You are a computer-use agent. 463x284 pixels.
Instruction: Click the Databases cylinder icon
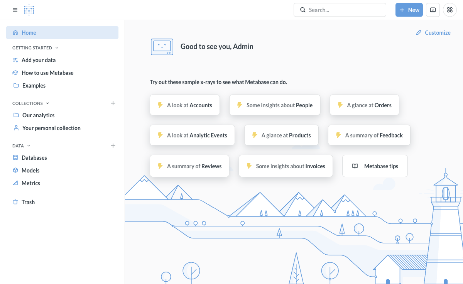click(x=15, y=158)
